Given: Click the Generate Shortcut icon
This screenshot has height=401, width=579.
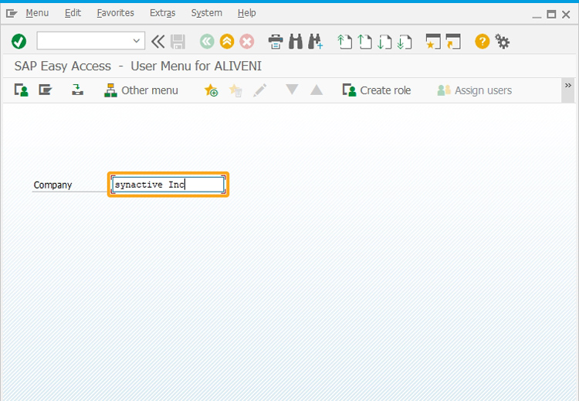Looking at the screenshot, I should click(x=453, y=42).
